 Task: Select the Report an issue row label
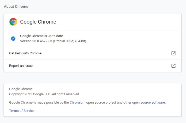pyautogui.click(x=21, y=66)
